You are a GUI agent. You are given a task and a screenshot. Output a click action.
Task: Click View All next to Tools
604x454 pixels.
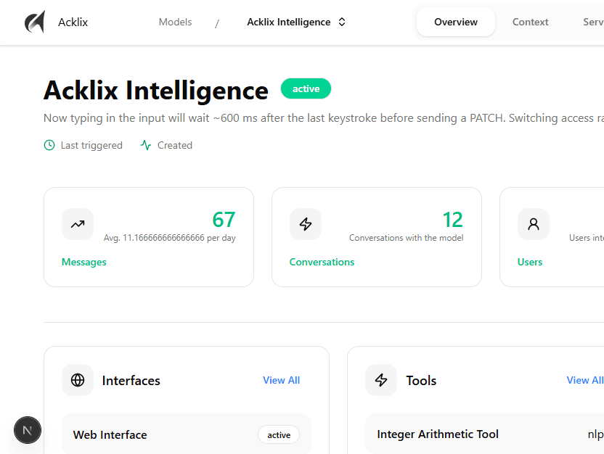point(585,380)
